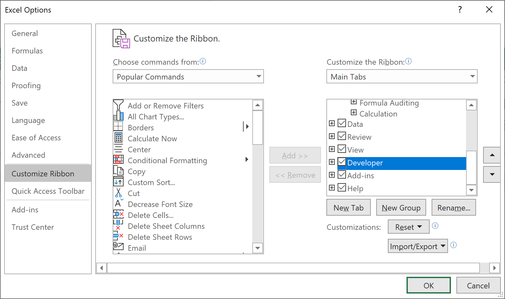Viewport: 505px width, 299px height.
Task: Expand the Data tab tree node
Action: pyautogui.click(x=332, y=124)
